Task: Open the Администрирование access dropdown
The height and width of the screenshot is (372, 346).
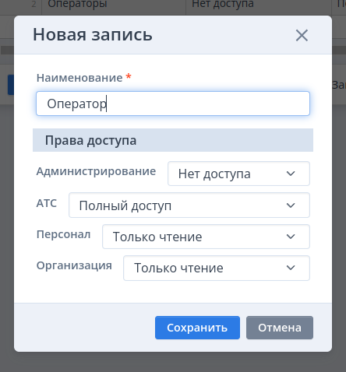Action: (238, 174)
